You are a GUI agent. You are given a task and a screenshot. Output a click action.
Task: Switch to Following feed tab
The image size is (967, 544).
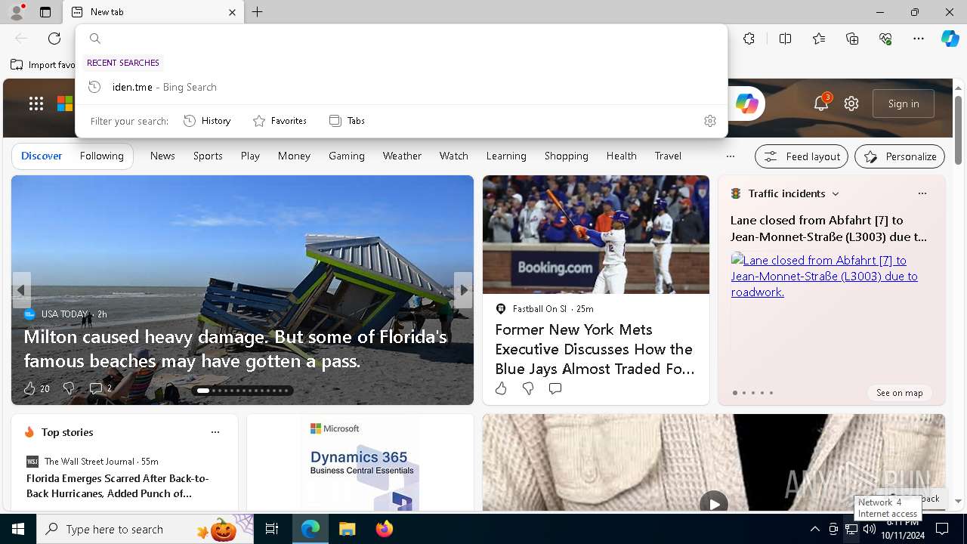tap(102, 156)
